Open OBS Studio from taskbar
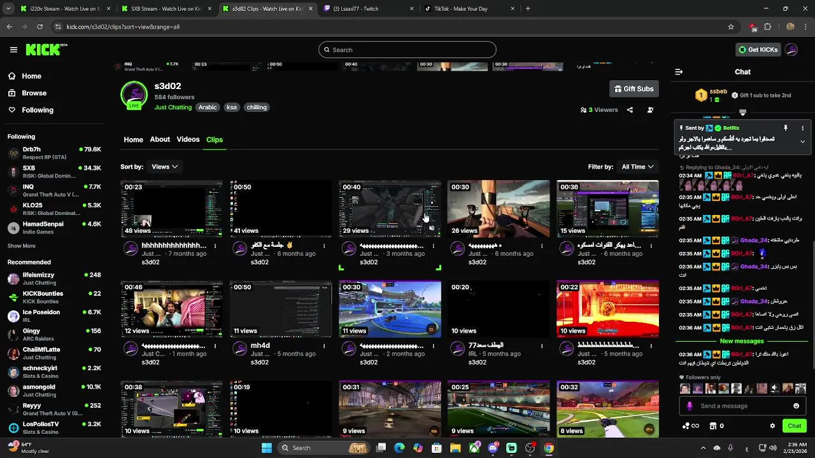Screen dimensions: 815x458 [530, 448]
